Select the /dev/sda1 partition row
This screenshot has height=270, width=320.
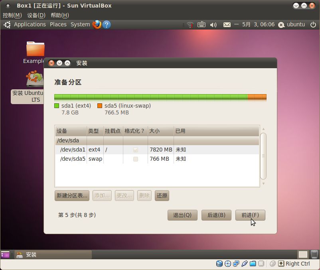[157, 150]
